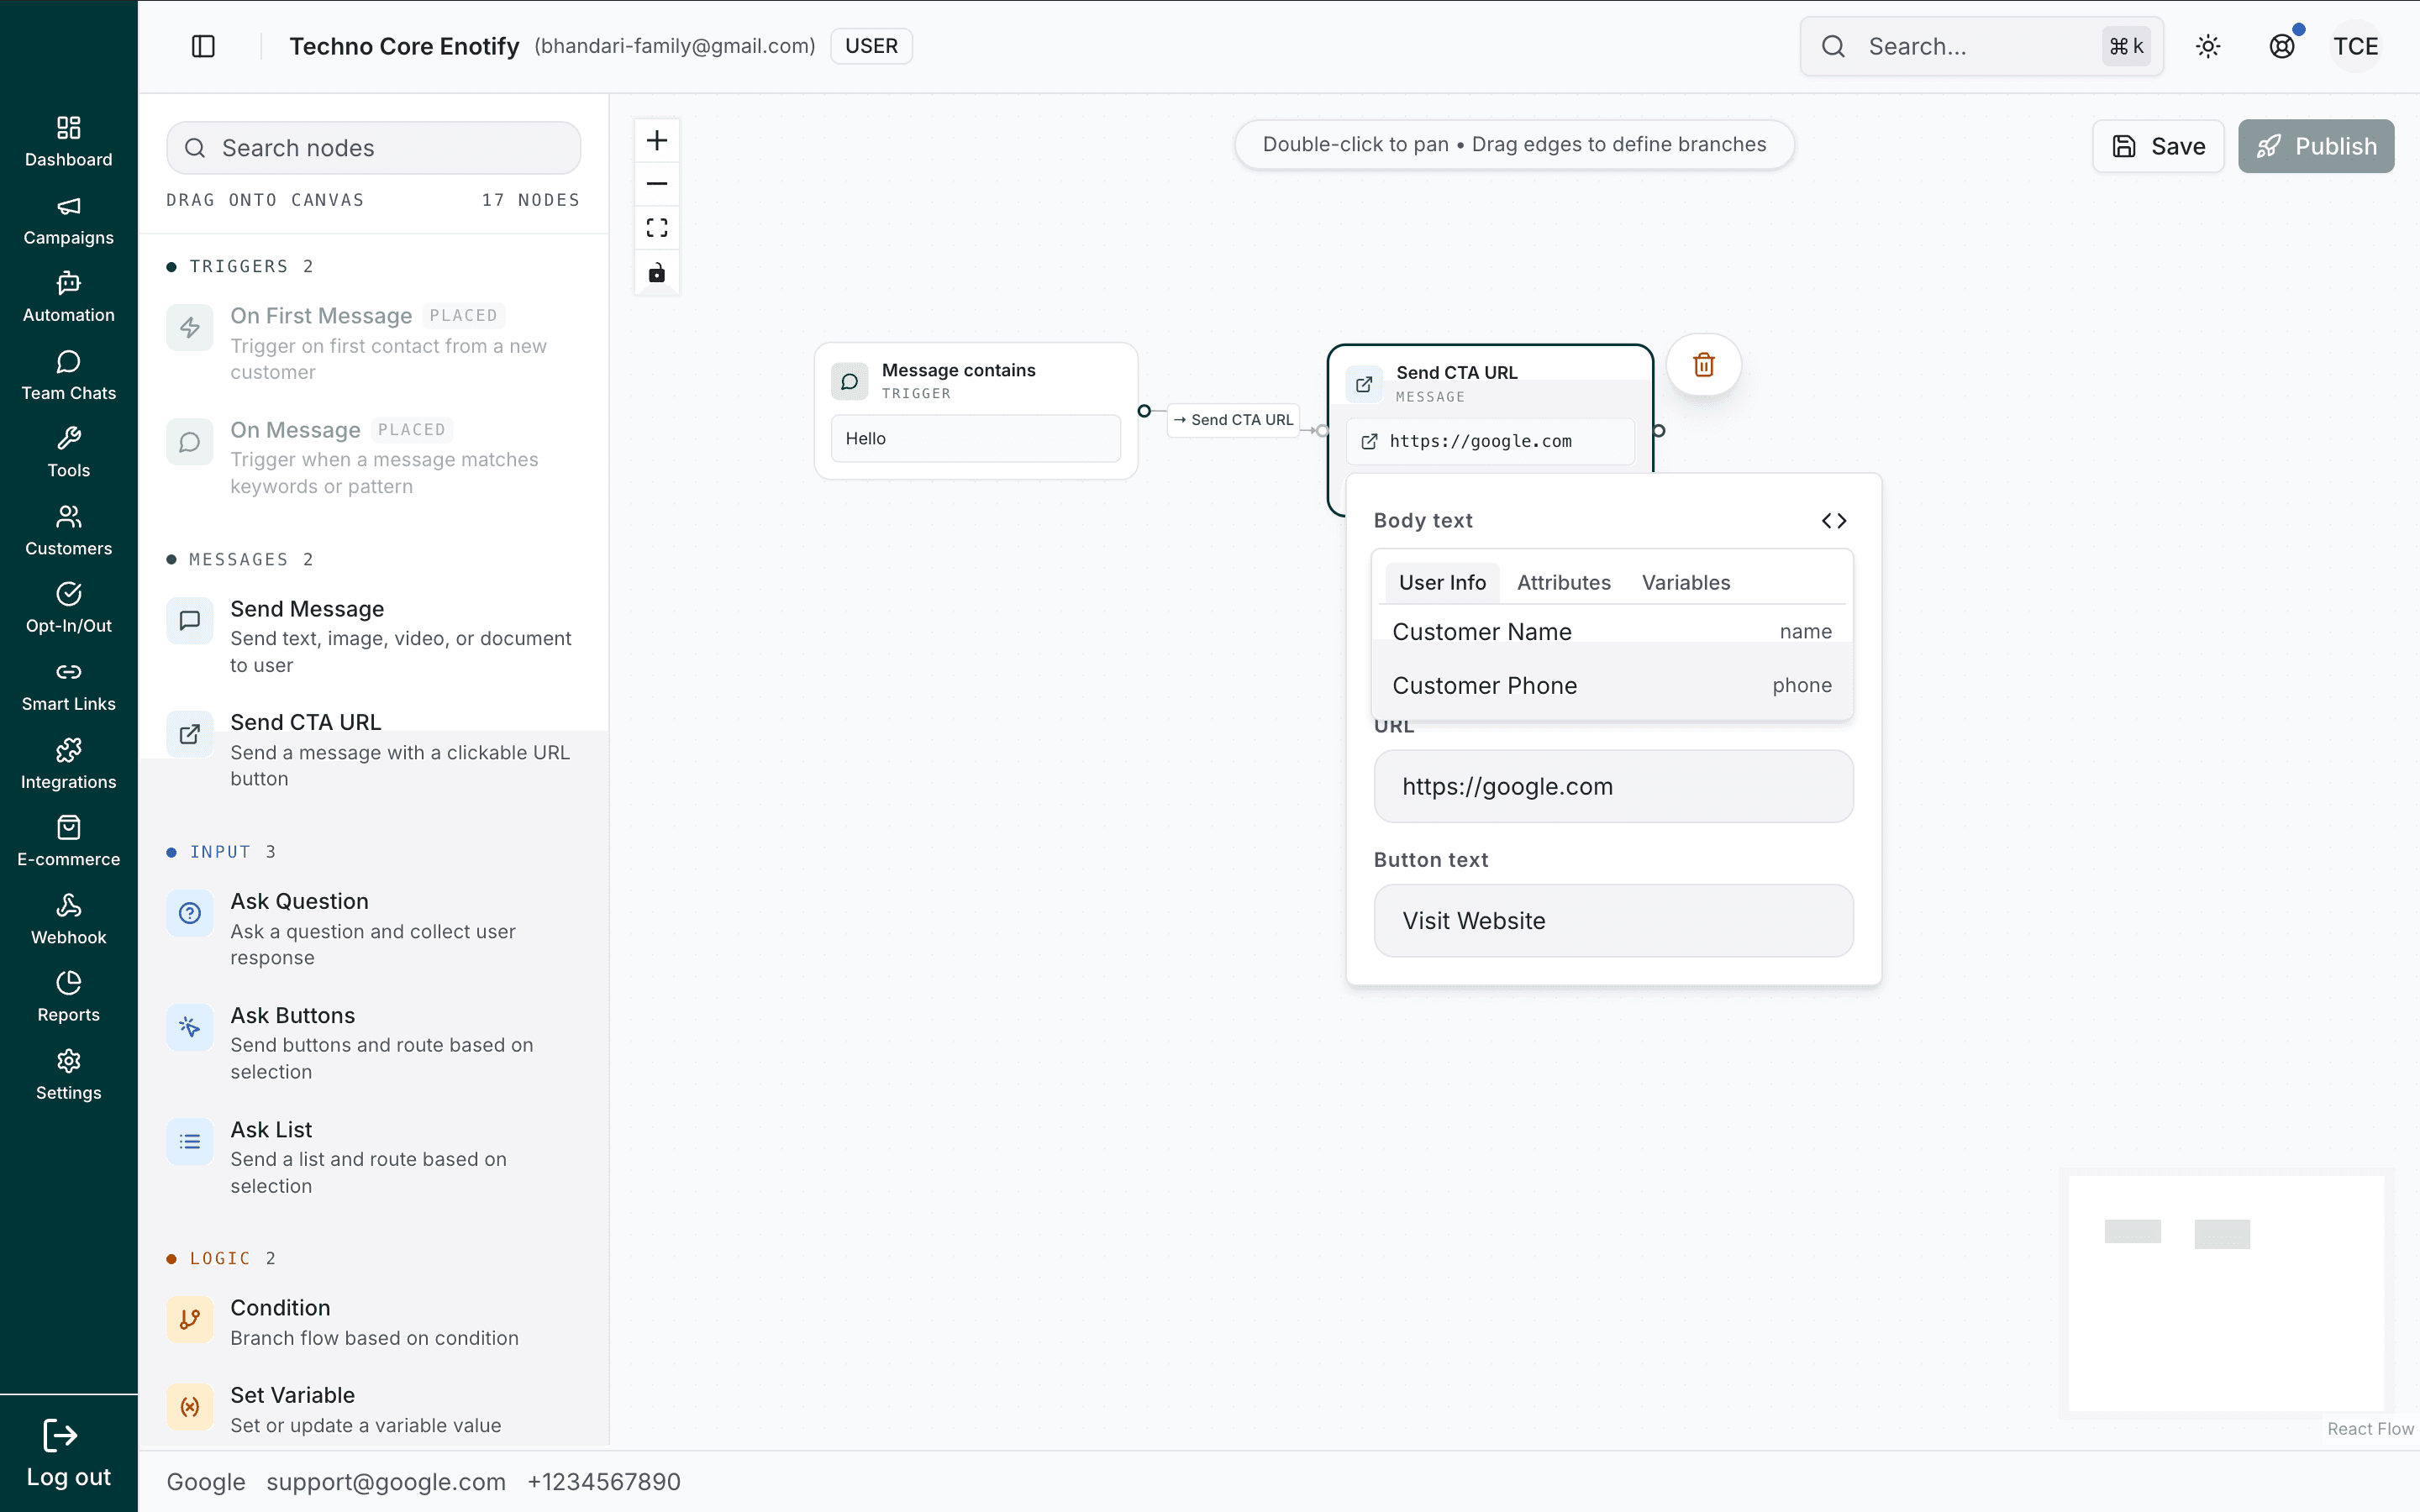Click https://google.com preview in node
Image resolution: width=2420 pixels, height=1512 pixels.
click(x=1490, y=441)
